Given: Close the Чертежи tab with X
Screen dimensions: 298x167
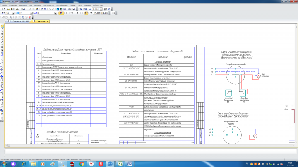Looking at the screenshot, I should pos(48,21).
